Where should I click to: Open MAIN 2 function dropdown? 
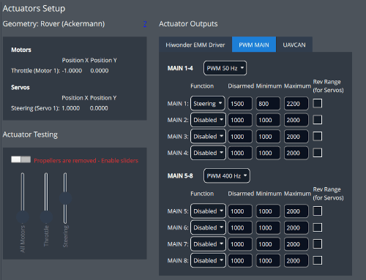pyautogui.click(x=208, y=120)
